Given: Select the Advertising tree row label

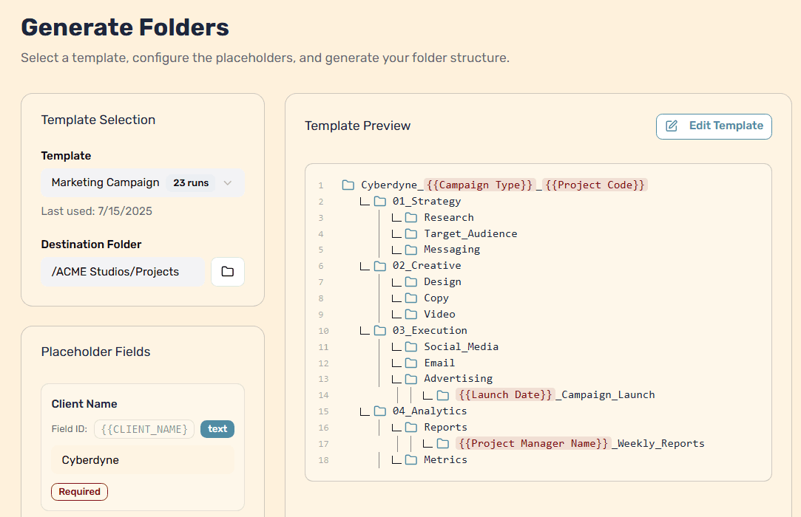Looking at the screenshot, I should tap(459, 378).
